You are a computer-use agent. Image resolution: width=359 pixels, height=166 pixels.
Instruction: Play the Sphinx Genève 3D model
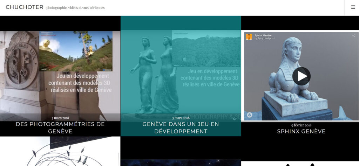(301, 76)
